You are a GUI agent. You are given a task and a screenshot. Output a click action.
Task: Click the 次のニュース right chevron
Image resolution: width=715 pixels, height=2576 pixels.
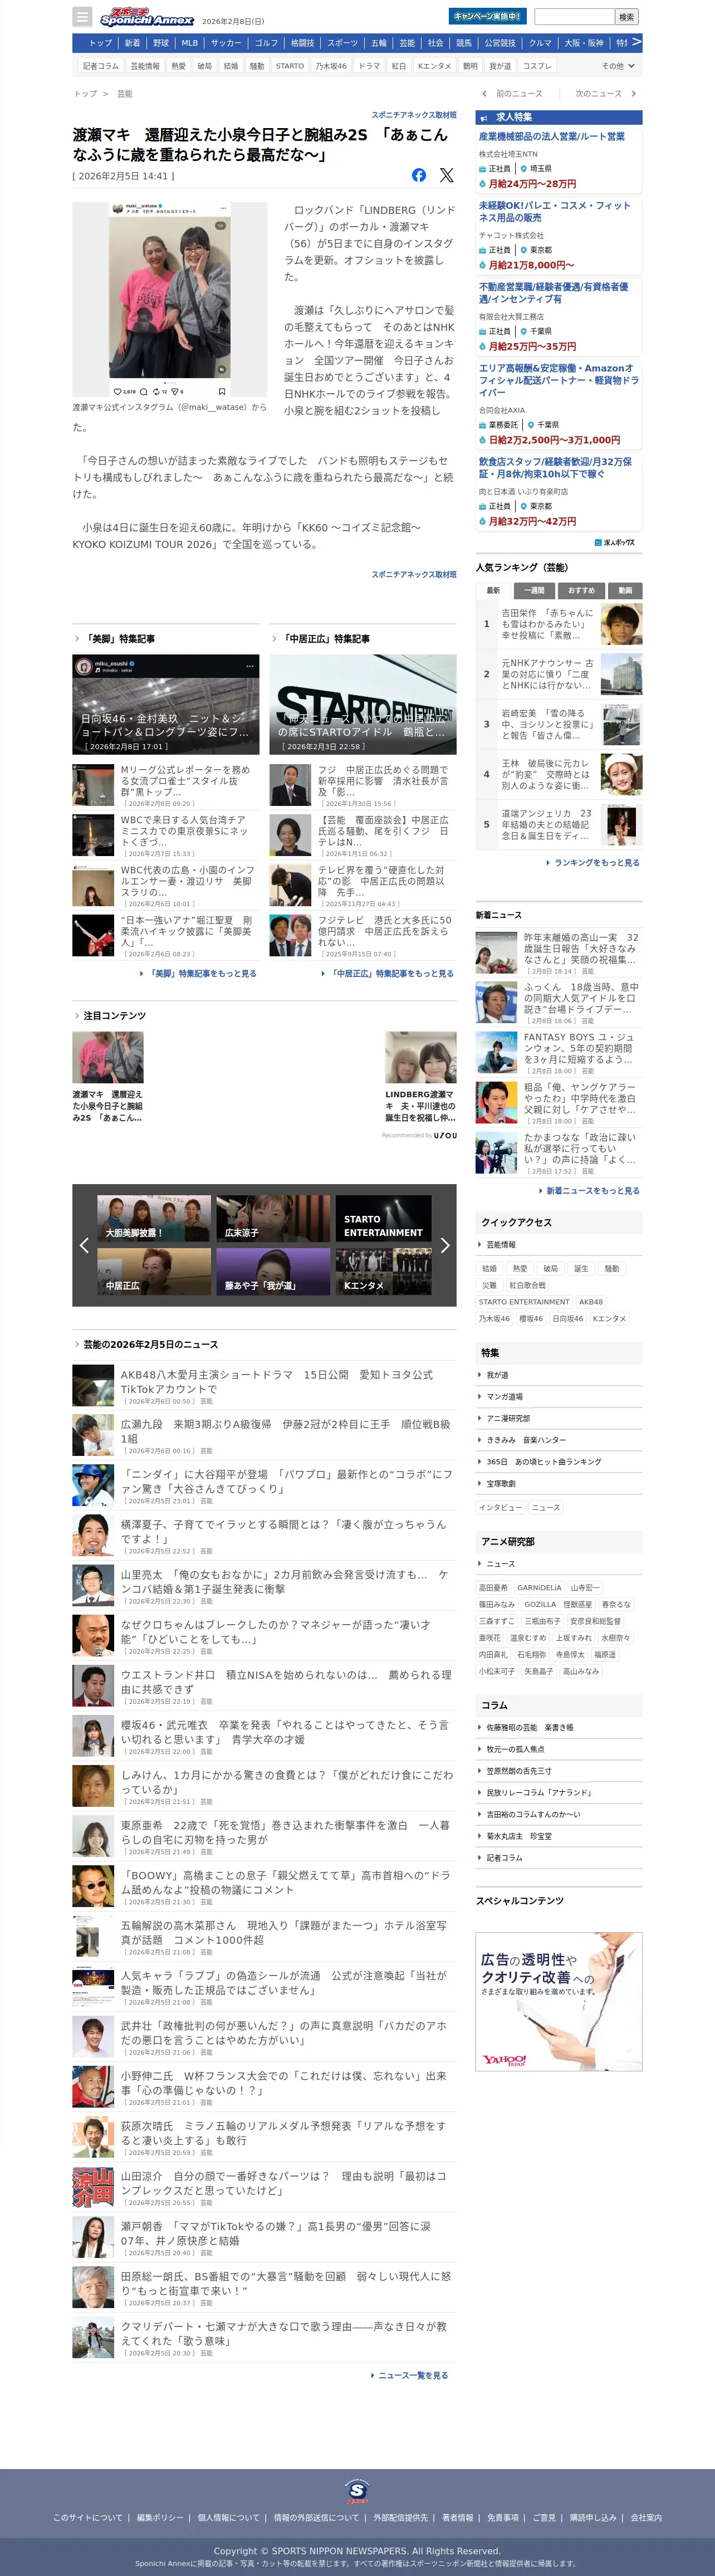633,94
